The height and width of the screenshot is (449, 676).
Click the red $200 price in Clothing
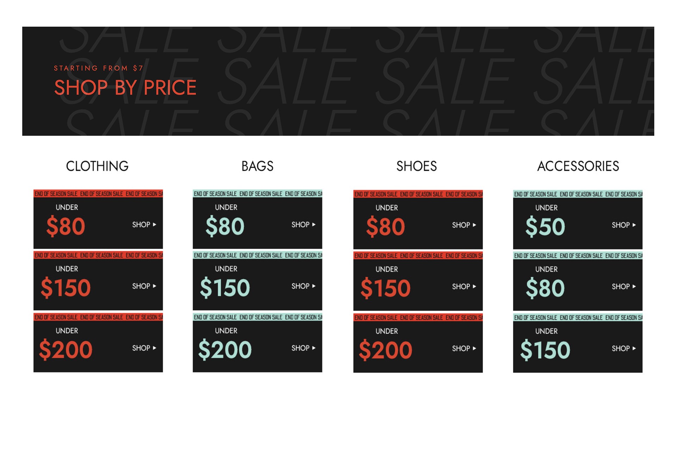65,350
